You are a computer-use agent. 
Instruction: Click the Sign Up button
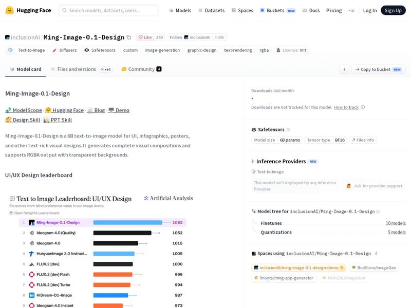coord(393,10)
